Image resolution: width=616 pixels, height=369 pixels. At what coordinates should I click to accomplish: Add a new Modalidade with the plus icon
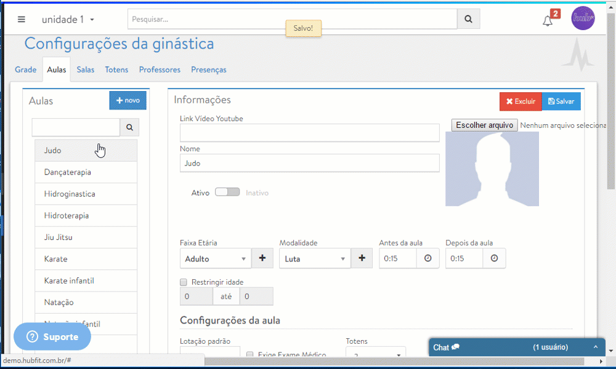click(x=362, y=258)
